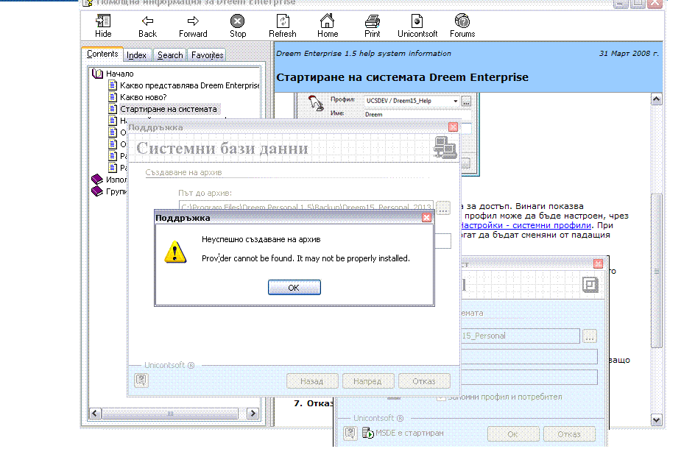The height and width of the screenshot is (471, 695).
Task: Click the text Dreem Enterprise 1.5 help system information
Action: 364,53
